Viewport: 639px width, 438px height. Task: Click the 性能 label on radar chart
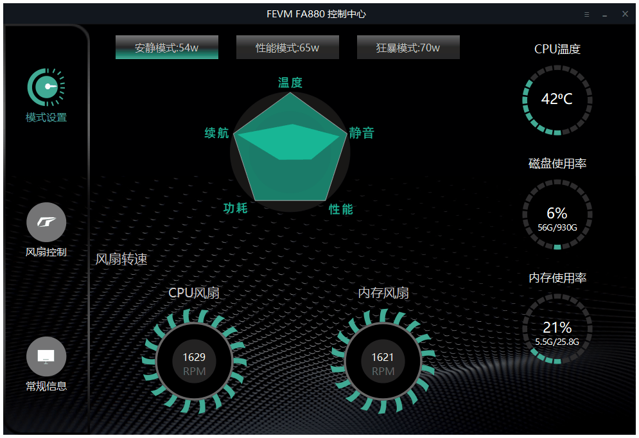341,209
